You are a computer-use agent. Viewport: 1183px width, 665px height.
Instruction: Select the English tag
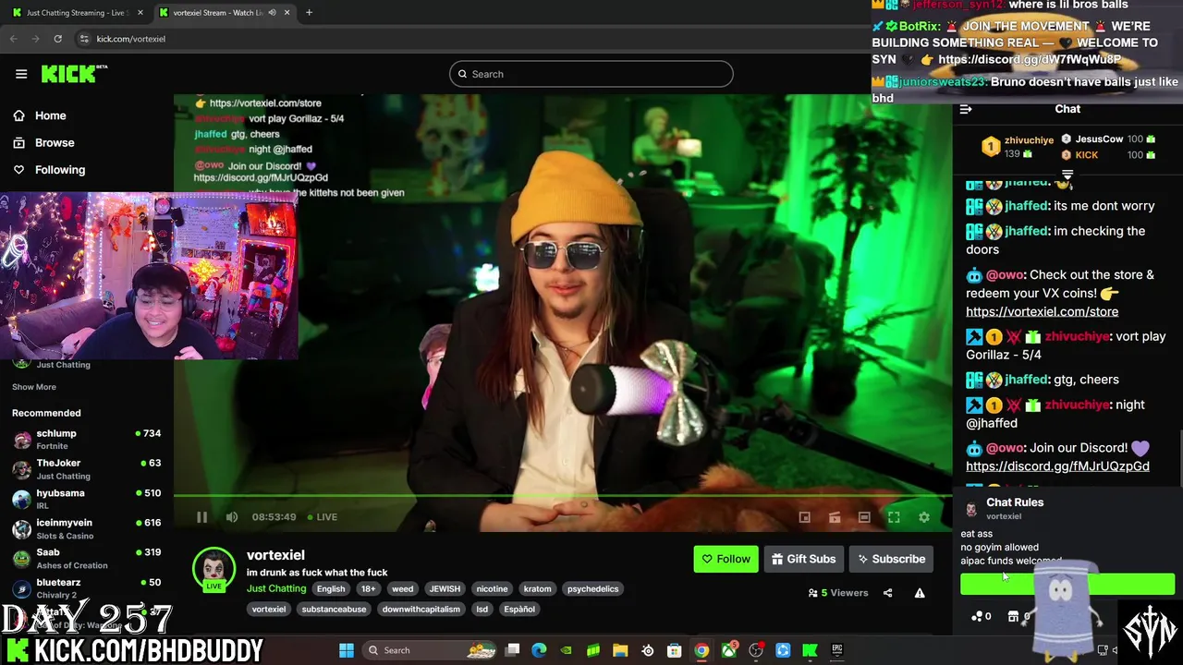pyautogui.click(x=330, y=588)
